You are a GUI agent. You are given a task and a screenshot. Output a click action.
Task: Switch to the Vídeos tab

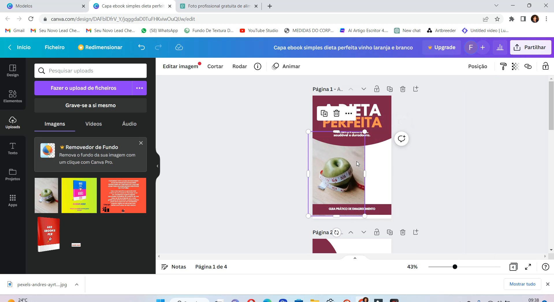tap(93, 124)
